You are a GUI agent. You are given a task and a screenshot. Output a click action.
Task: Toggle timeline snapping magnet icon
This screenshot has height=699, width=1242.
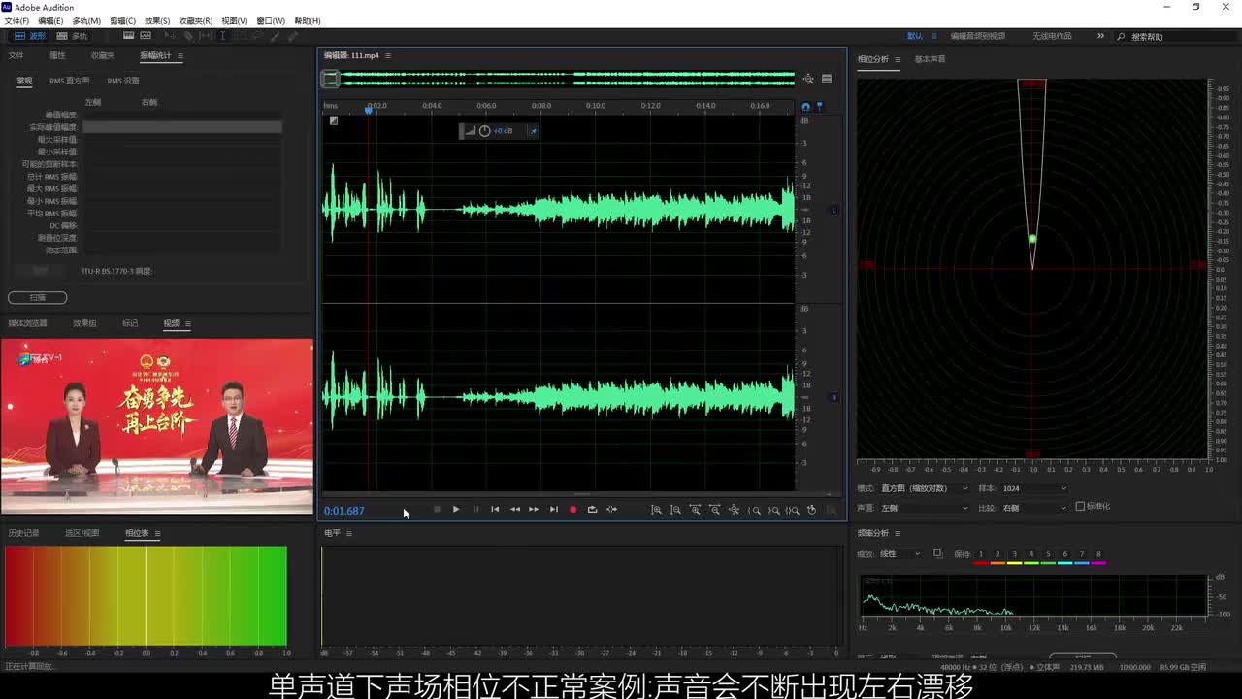(805, 106)
